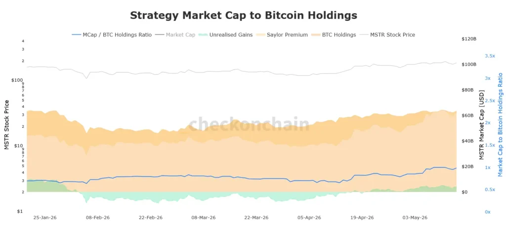This screenshot has width=506, height=233.
Task: Hide the Unrealised Gains legend series
Action: pyautogui.click(x=225, y=35)
